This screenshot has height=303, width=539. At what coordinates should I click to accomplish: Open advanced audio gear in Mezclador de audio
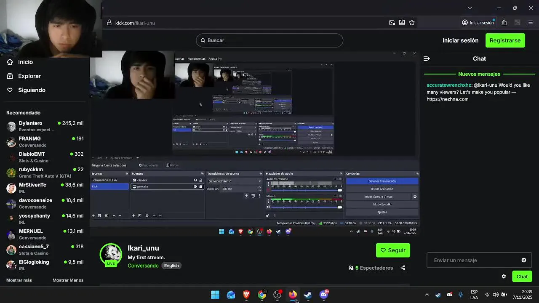267,215
